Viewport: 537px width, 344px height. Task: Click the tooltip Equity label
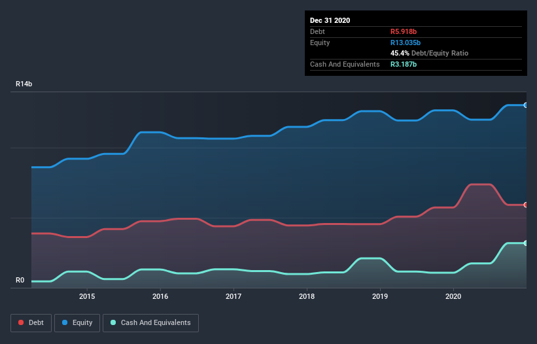[x=320, y=43]
